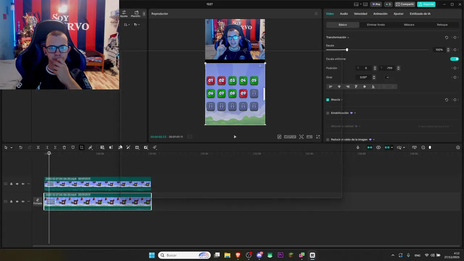Click the Girar rotation dial
Screen dimensions: 464x261
(387, 77)
